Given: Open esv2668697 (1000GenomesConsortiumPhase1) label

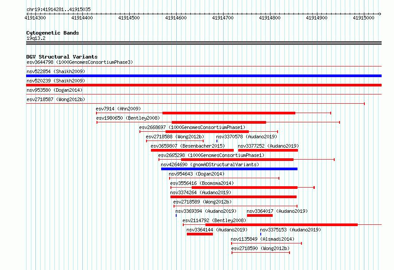Looking at the screenshot, I should point(192,127).
